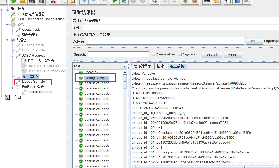Click the disabled 线程组 gear icon
The height and width of the screenshot is (168, 279).
(x=13, y=24)
